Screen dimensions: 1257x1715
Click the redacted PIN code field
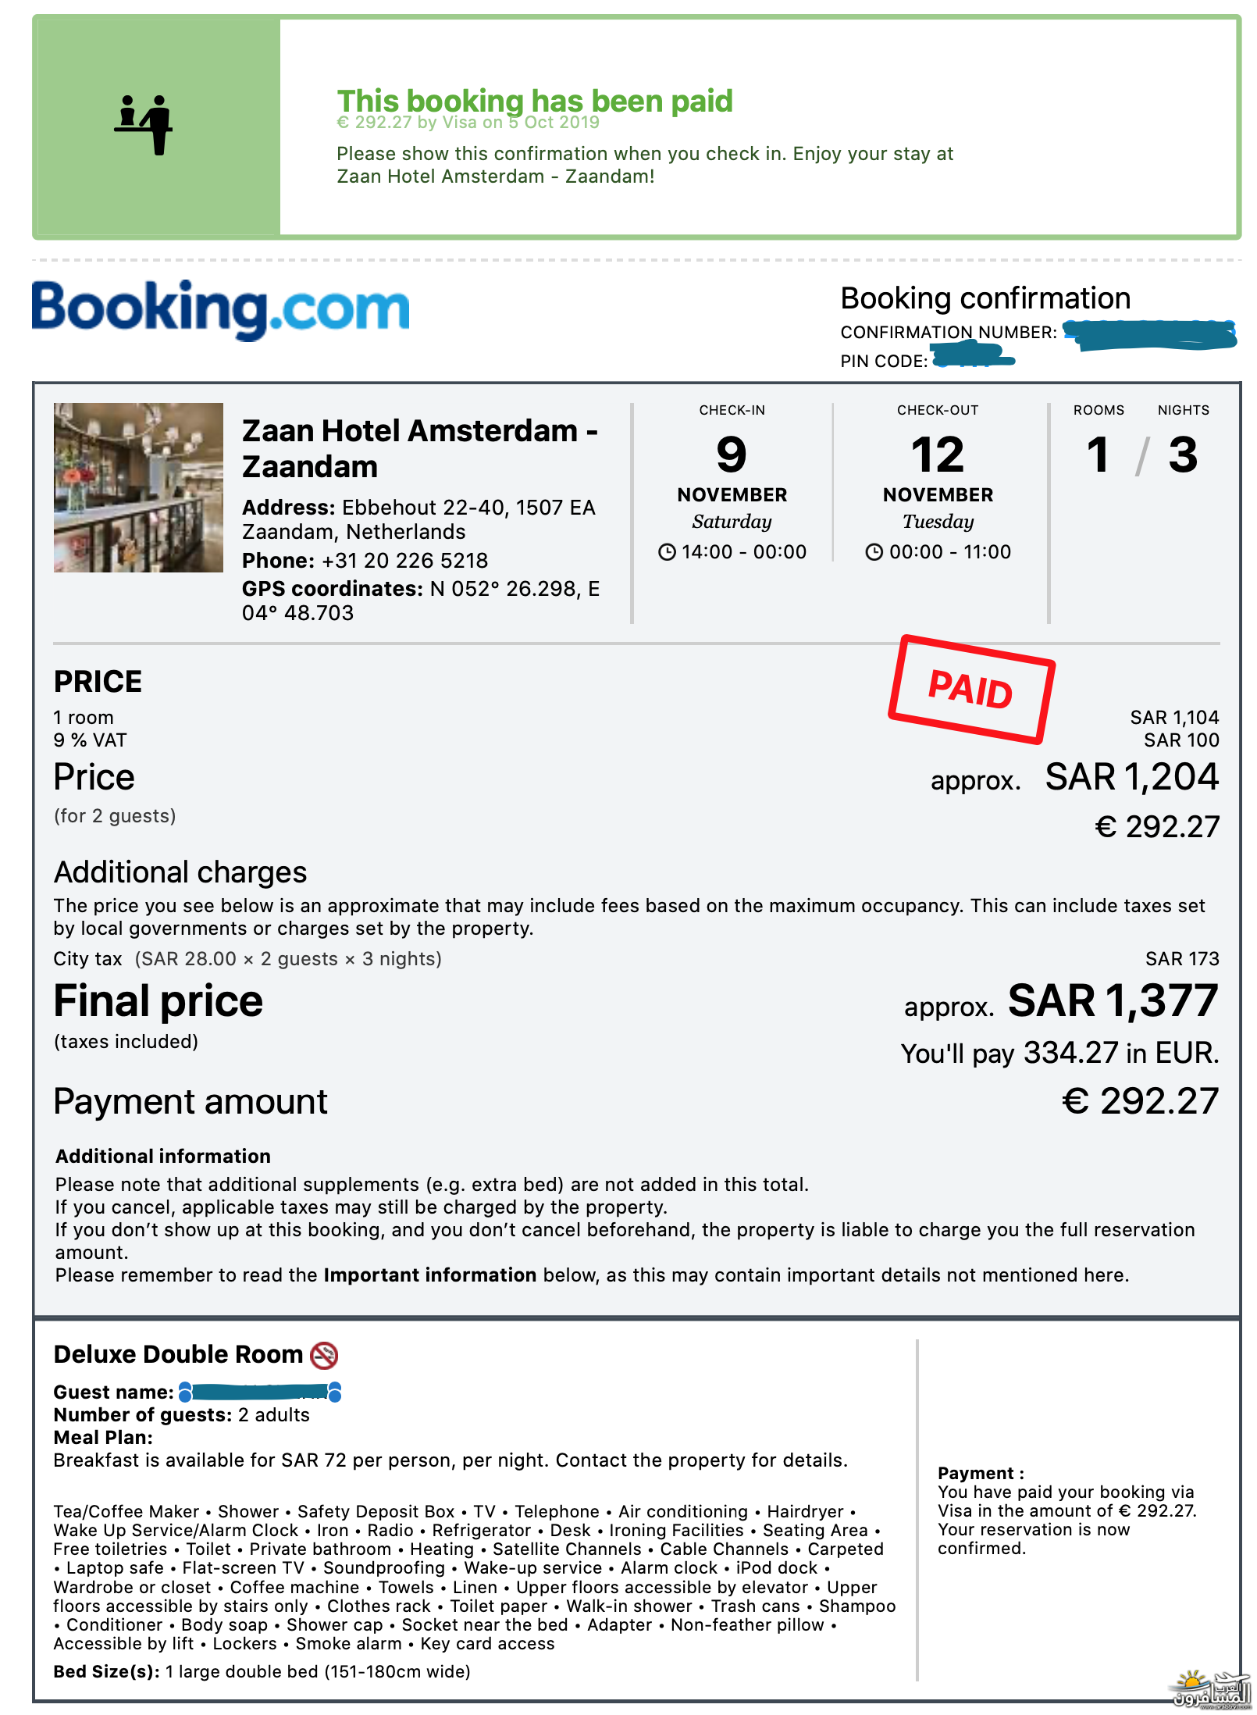click(974, 360)
